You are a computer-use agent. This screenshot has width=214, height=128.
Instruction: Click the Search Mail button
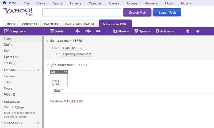[x=137, y=12]
